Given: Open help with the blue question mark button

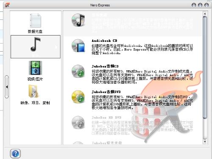Looking at the screenshot, I should (15, 154).
